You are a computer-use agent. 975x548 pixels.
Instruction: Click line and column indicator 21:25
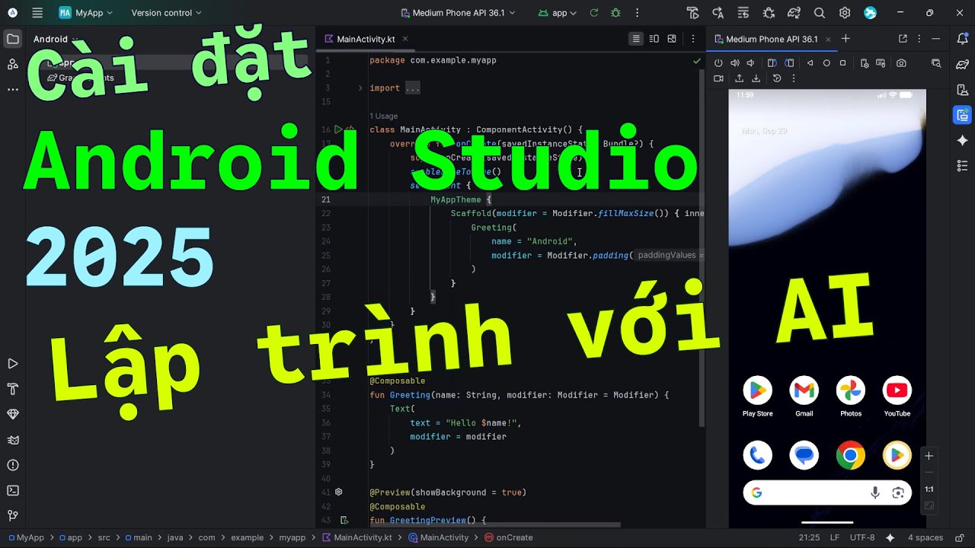point(809,537)
